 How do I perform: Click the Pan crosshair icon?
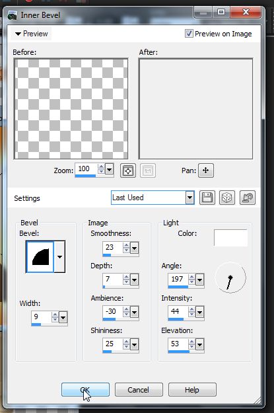coord(206,170)
